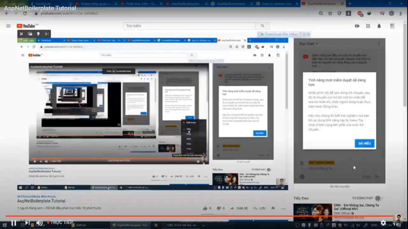Open the YouTube apps grid
Screen dimensions: 408x229
click(368, 26)
